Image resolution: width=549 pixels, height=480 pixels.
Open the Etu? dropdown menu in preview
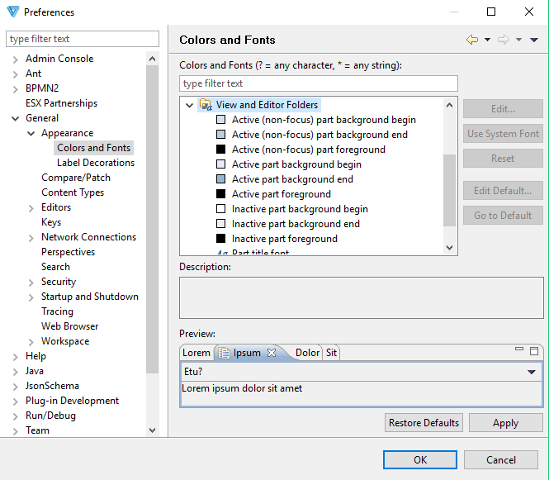pyautogui.click(x=532, y=373)
